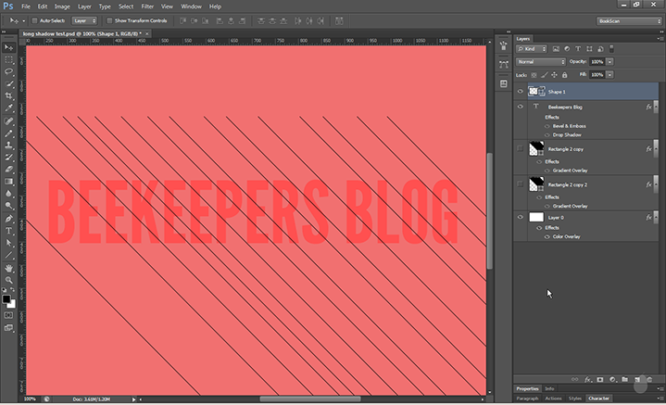Enable the Auto-Select checkbox
The image size is (666, 405).
(x=34, y=19)
